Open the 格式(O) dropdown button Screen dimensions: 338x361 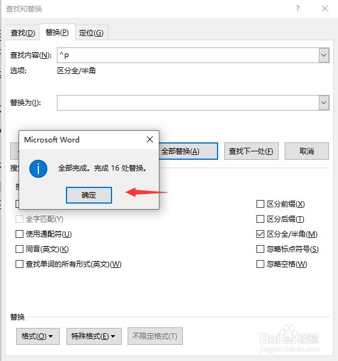38,336
